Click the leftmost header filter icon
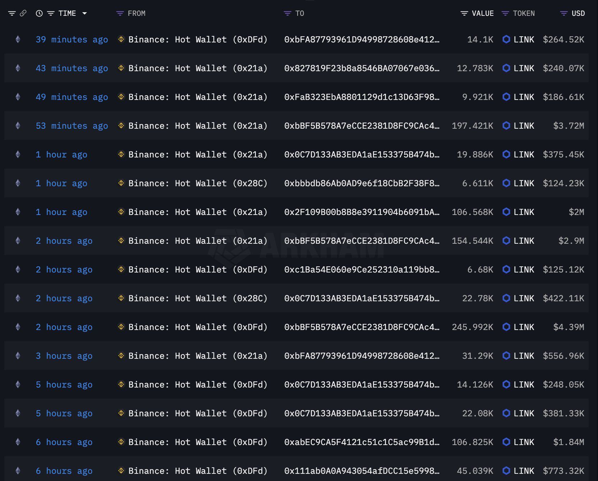 click(x=13, y=13)
